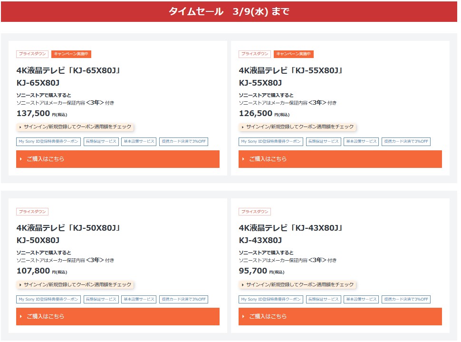Viewport: 461px width, 342px height.
Task: Select the 基本設置サービス tag for KJ-50X80J
Action: pyautogui.click(x=139, y=299)
